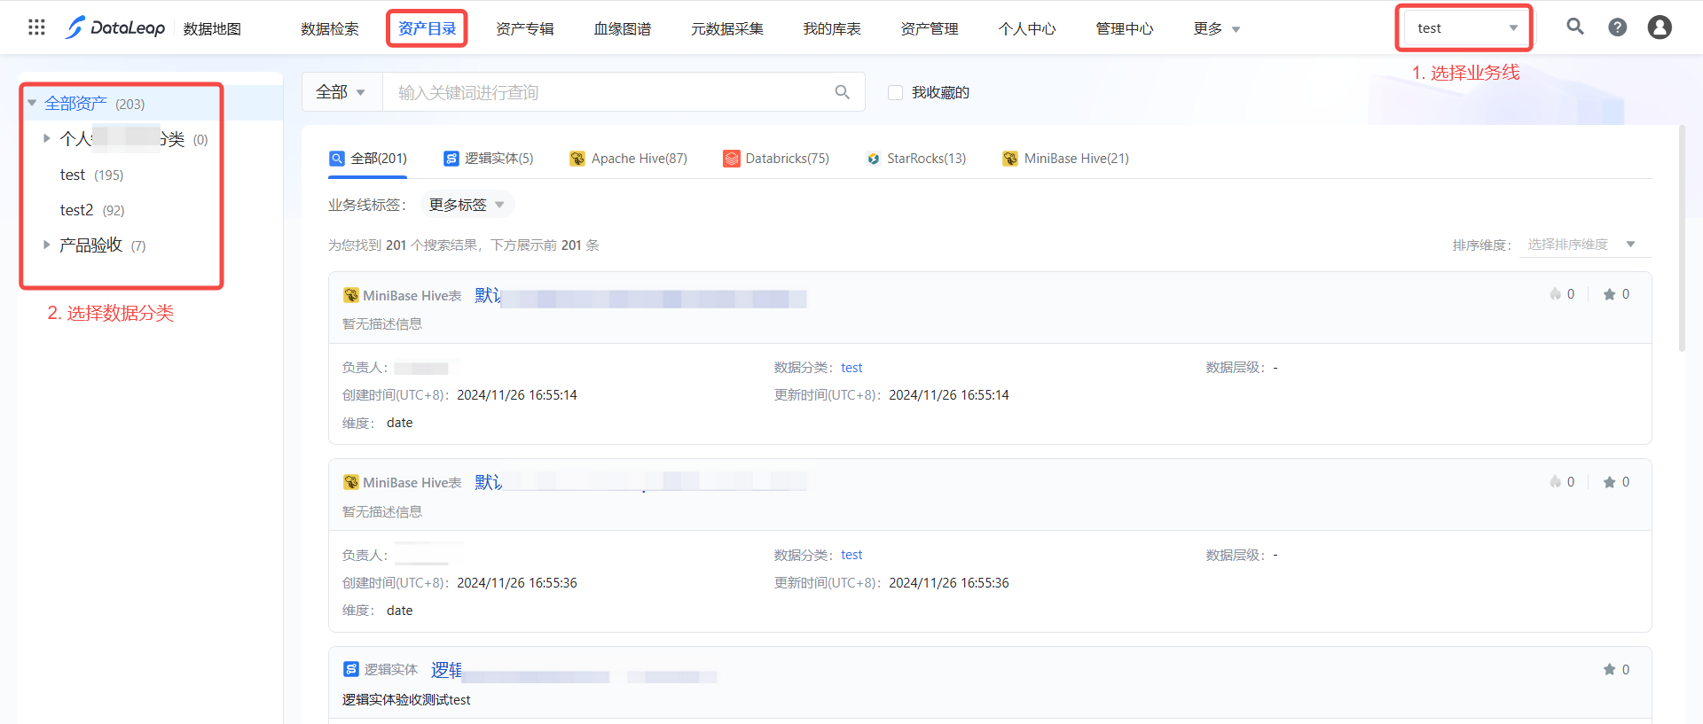The image size is (1703, 724).
Task: Toggle the 我收藏的 checkbox
Action: (x=895, y=92)
